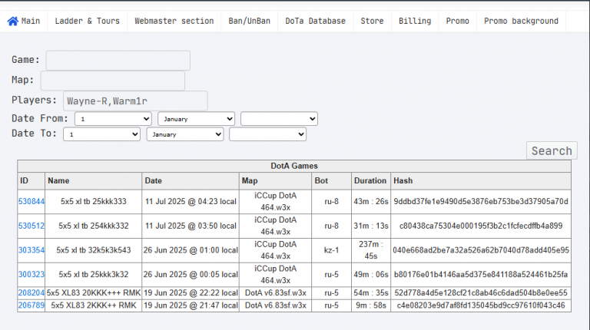
Task: Open the Store menu item
Action: click(x=372, y=21)
